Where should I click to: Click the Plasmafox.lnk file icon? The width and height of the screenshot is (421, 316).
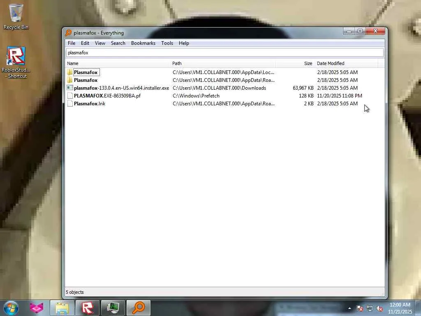tap(70, 103)
